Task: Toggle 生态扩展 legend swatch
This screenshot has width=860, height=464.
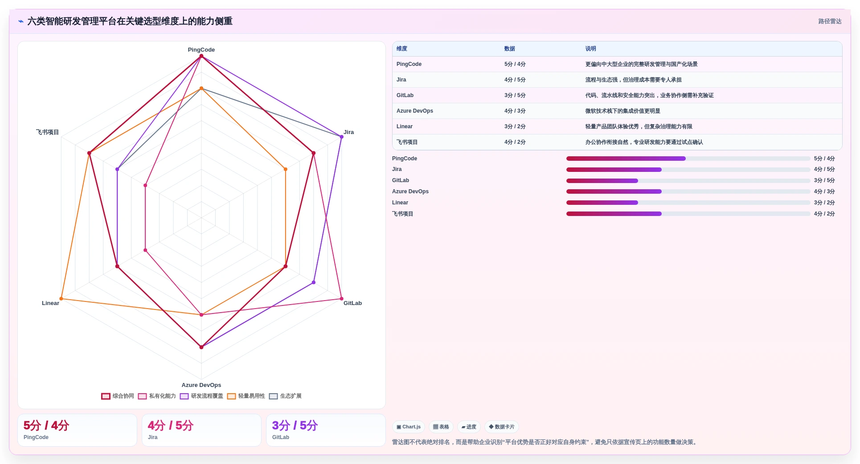Action: click(x=273, y=396)
